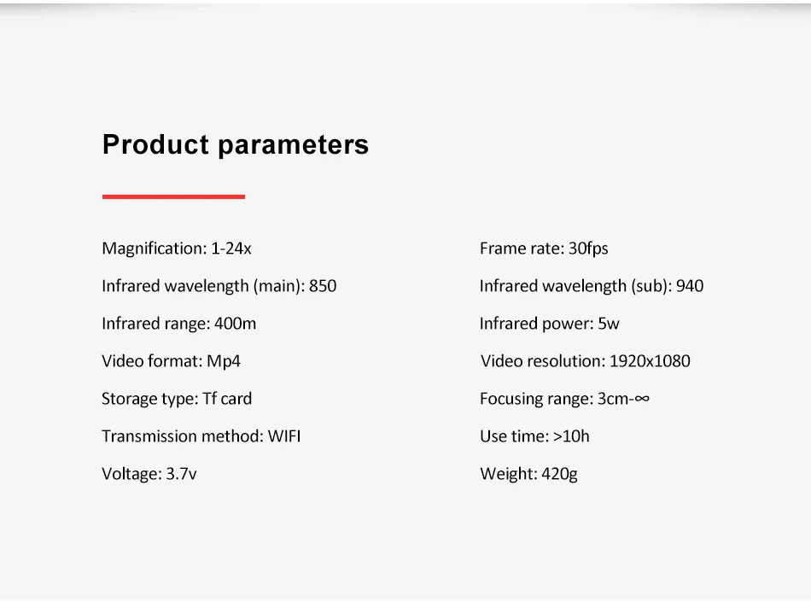Click the 1920x1080 resolution value
This screenshot has width=811, height=608.
[x=650, y=361]
